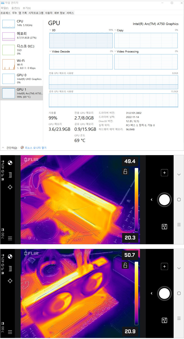
Task: Select 디스크 0(C:) in the sidebar
Action: pyautogui.click(x=22, y=50)
